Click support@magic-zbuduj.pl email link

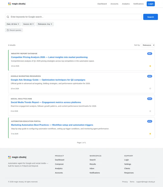[145, 182]
